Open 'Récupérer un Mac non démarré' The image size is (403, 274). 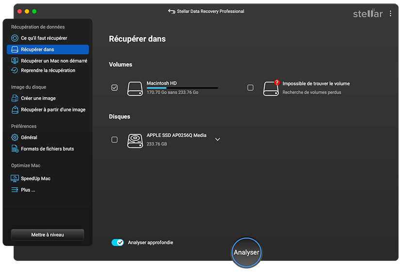[54, 61]
